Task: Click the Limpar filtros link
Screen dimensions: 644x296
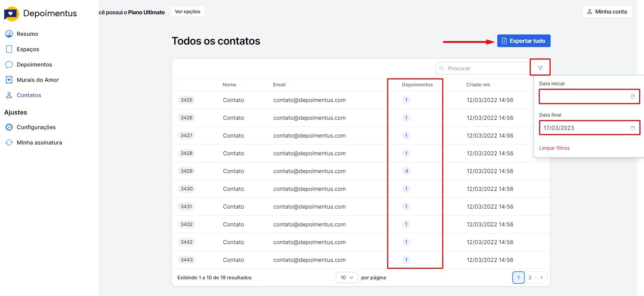Action: pos(554,148)
